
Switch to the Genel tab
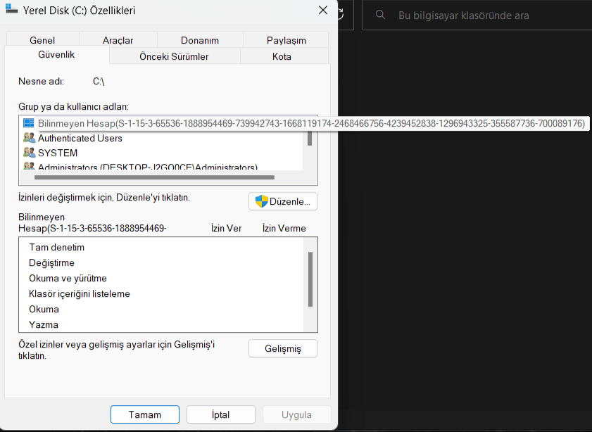42,40
